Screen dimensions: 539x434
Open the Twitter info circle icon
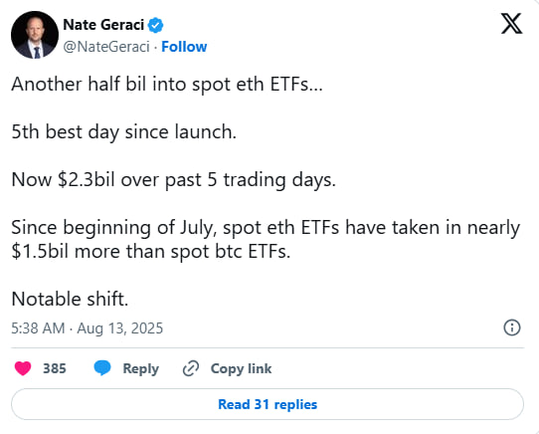(512, 327)
